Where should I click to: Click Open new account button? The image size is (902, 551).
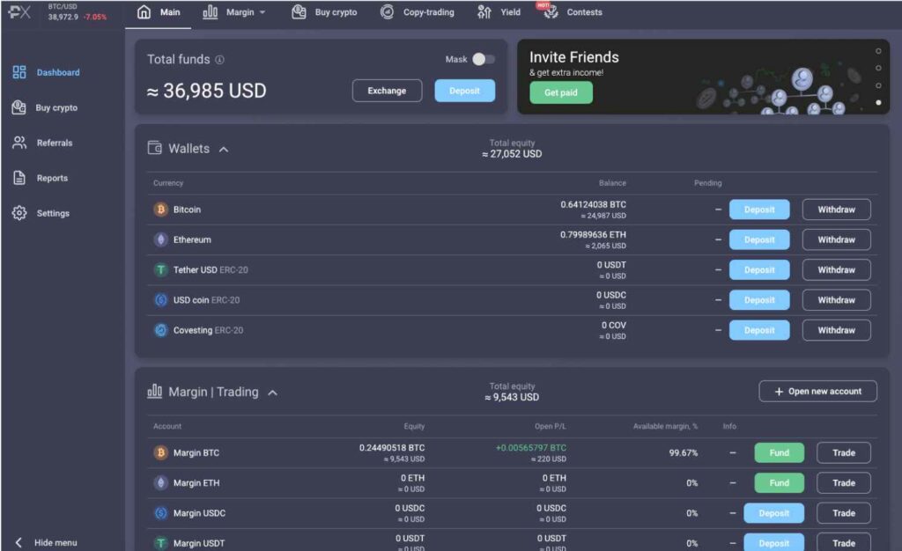[818, 392]
